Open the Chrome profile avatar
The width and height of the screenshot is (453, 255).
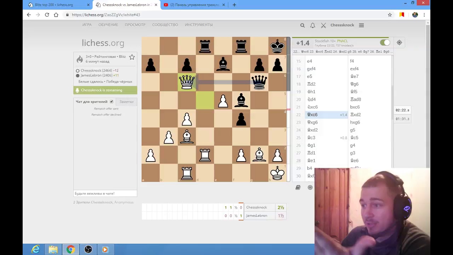[415, 15]
